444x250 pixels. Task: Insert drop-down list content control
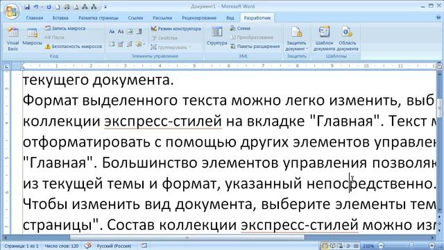(112, 44)
